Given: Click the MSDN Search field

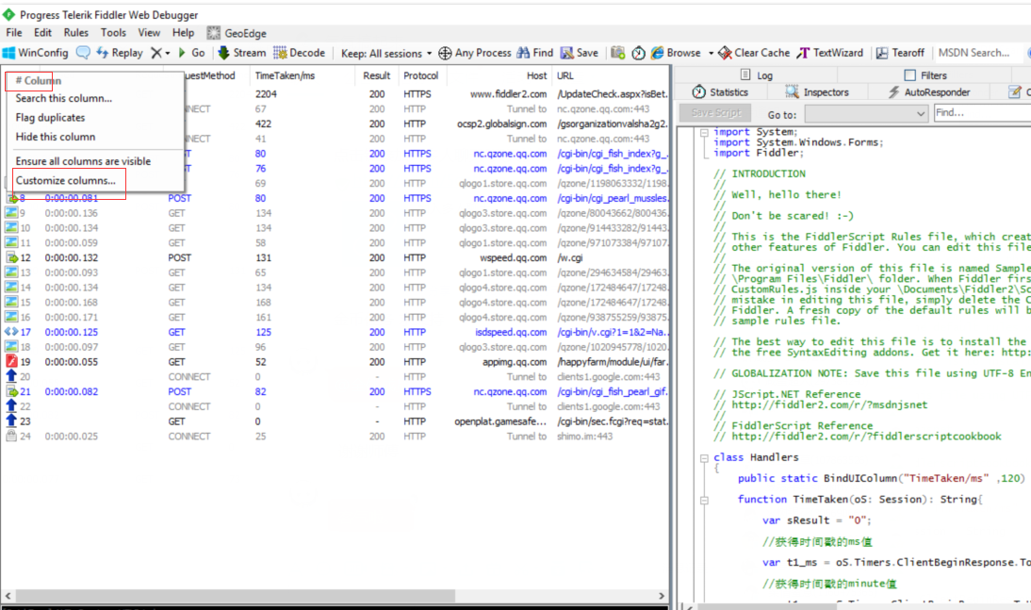Looking at the screenshot, I should 977,53.
